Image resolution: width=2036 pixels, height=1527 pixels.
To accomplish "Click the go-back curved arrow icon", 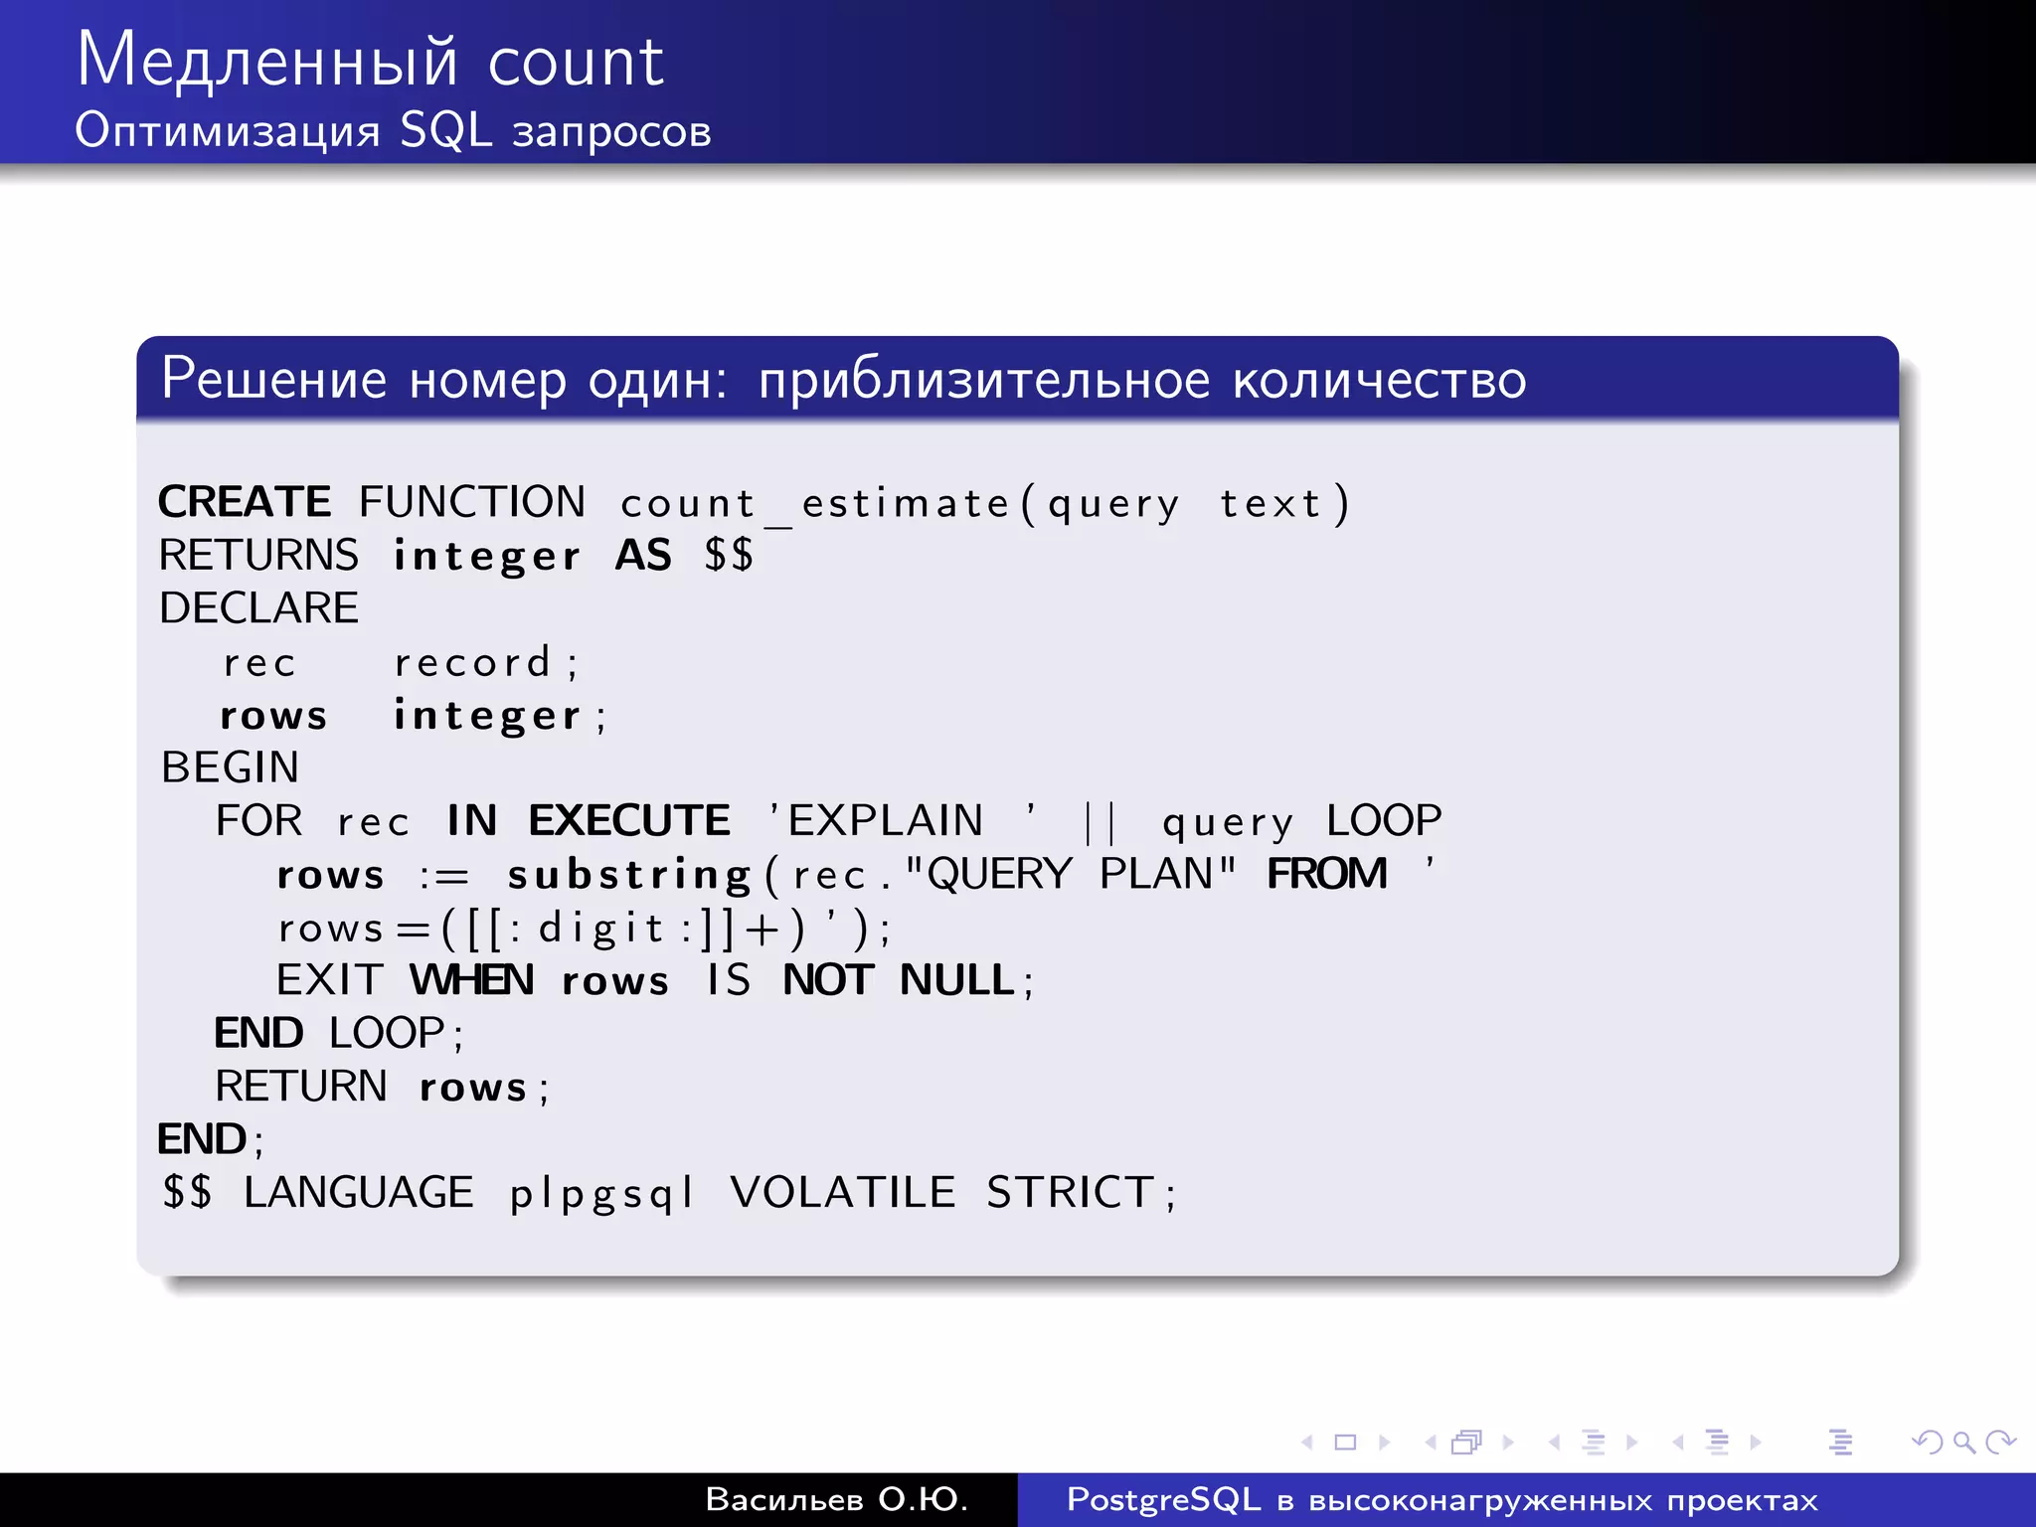I will click(x=1928, y=1442).
